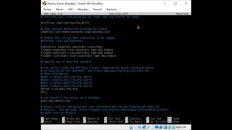Click nano 'Replace' shortcut label
Screen dimensions: 232x130
click(93, 122)
